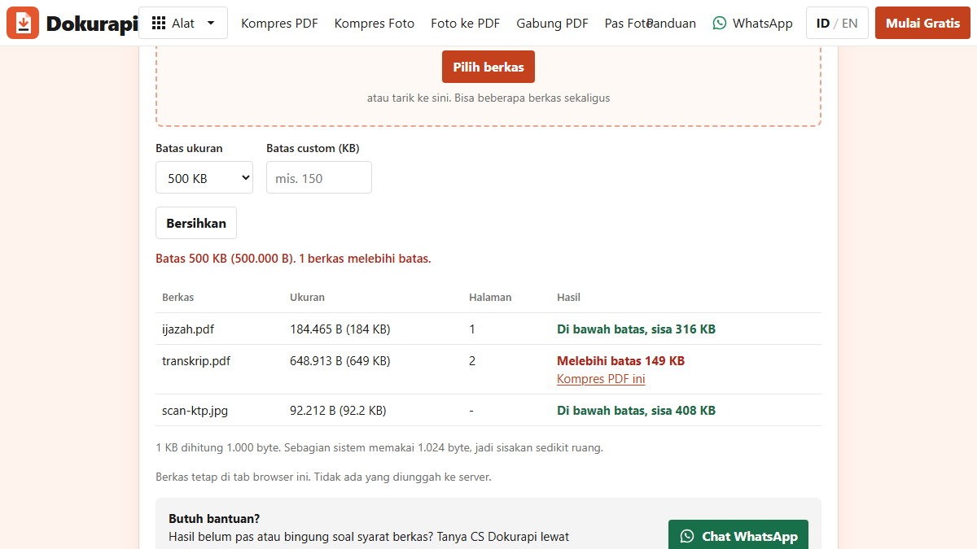Click the Berkas column header
The width and height of the screenshot is (977, 549).
(177, 297)
